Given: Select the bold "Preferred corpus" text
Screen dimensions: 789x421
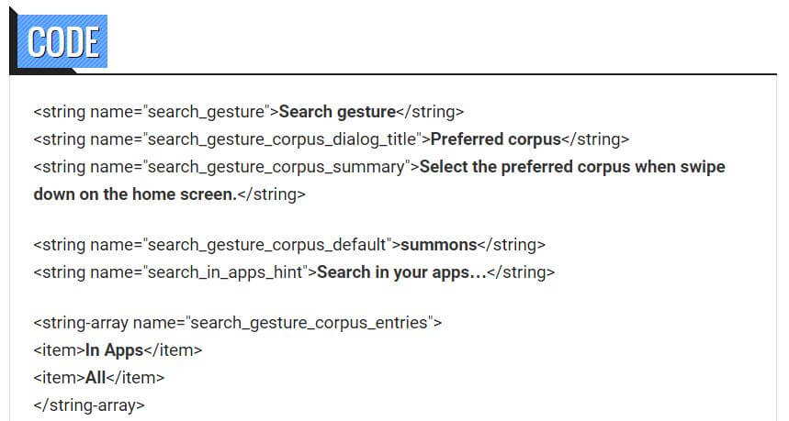Looking at the screenshot, I should tap(495, 139).
